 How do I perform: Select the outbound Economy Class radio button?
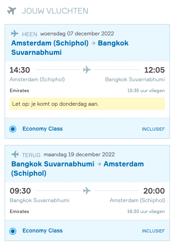pos(13,129)
